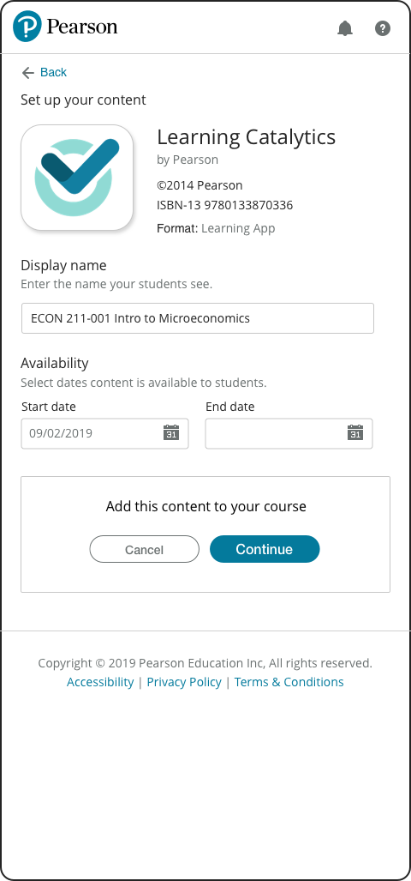Click the Availability section heading
The image size is (411, 881).
point(55,363)
